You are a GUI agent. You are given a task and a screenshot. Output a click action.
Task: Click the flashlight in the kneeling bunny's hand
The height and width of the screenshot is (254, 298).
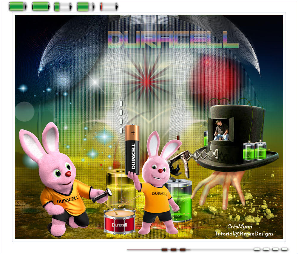(x=102, y=195)
